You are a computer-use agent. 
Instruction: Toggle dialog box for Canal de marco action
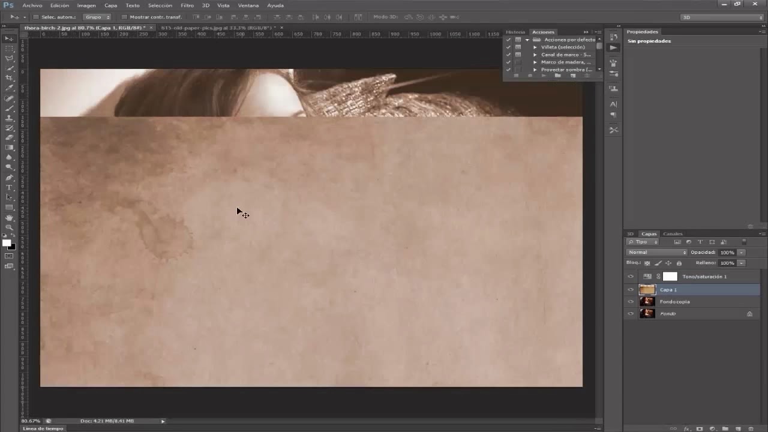518,55
